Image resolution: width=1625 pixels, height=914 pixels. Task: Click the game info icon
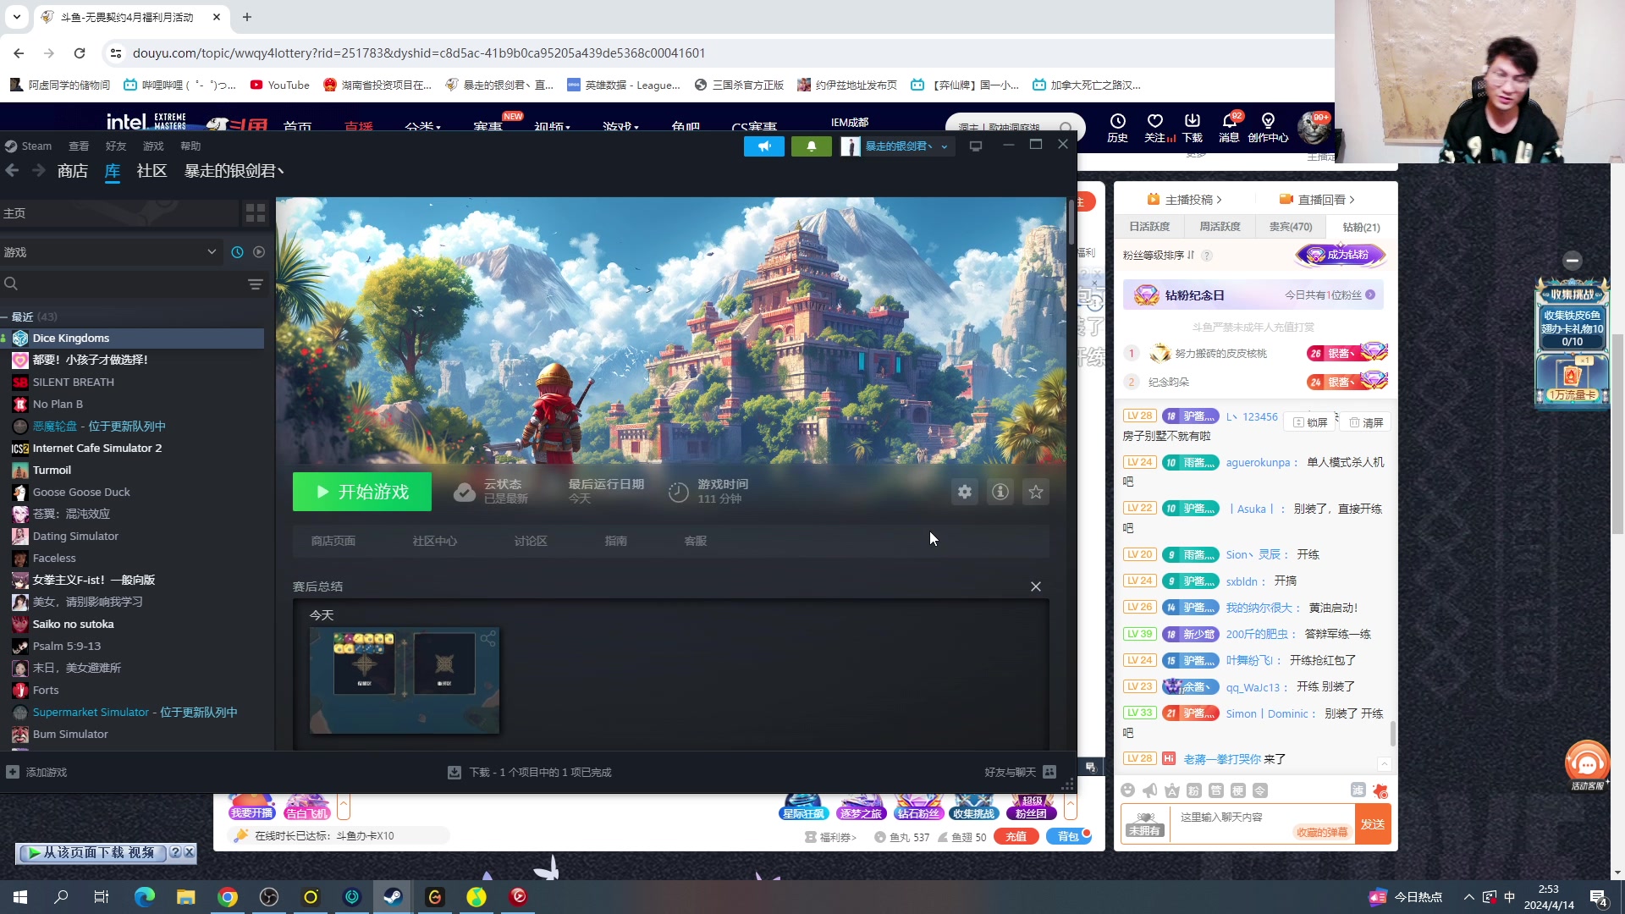pyautogui.click(x=1000, y=492)
